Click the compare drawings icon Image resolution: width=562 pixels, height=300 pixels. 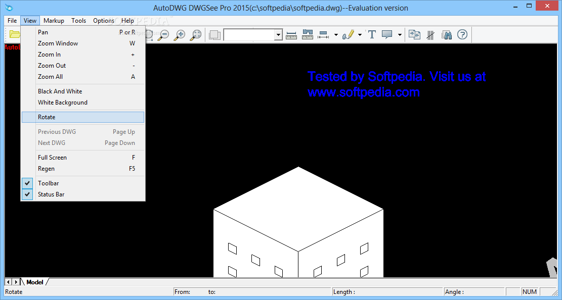(414, 35)
